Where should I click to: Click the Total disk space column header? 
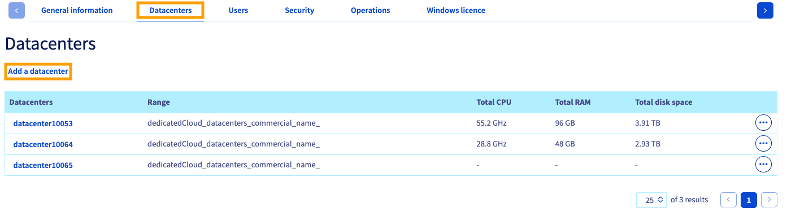pos(663,102)
